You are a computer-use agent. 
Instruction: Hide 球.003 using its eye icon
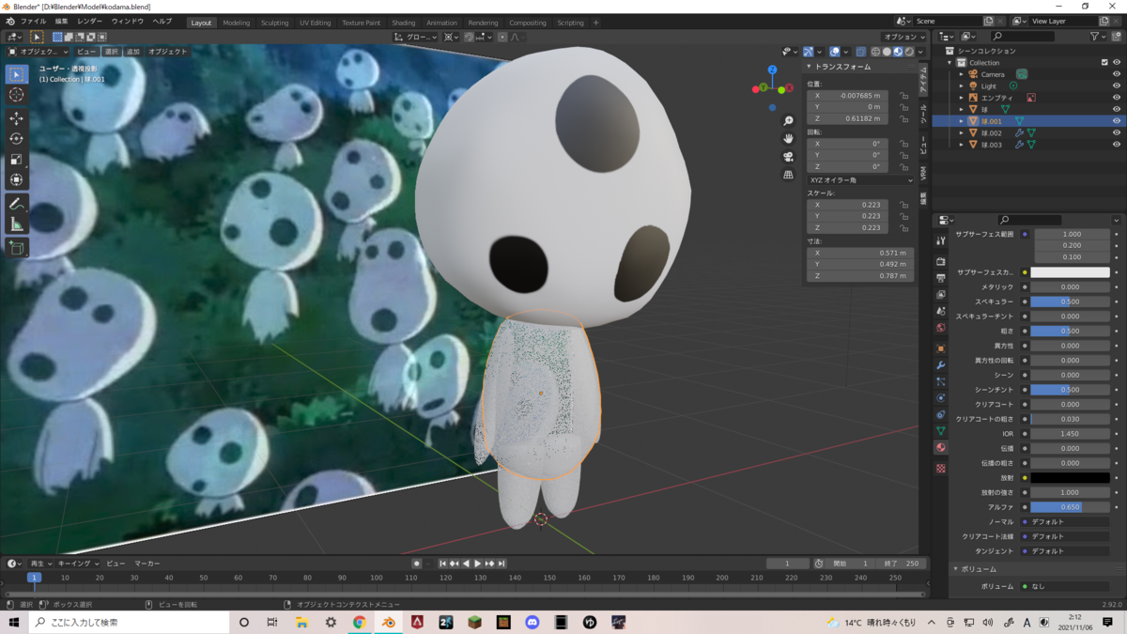coord(1117,145)
